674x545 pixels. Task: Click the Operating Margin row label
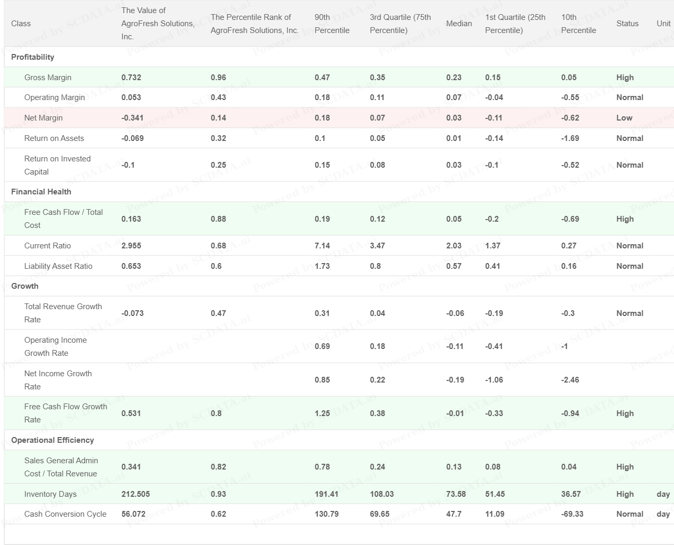[x=55, y=97]
